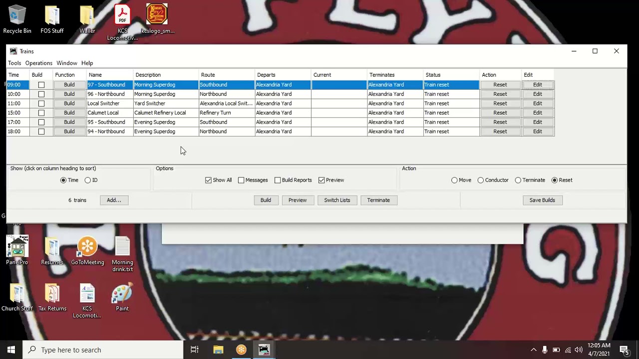The image size is (639, 359).
Task: Edit the 94 - Northbound train
Action: [x=538, y=132]
